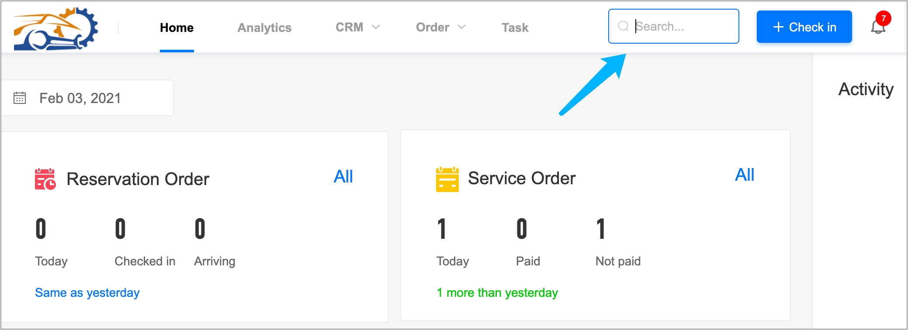
Task: Click the yellow Service Order icon
Action: [x=447, y=179]
